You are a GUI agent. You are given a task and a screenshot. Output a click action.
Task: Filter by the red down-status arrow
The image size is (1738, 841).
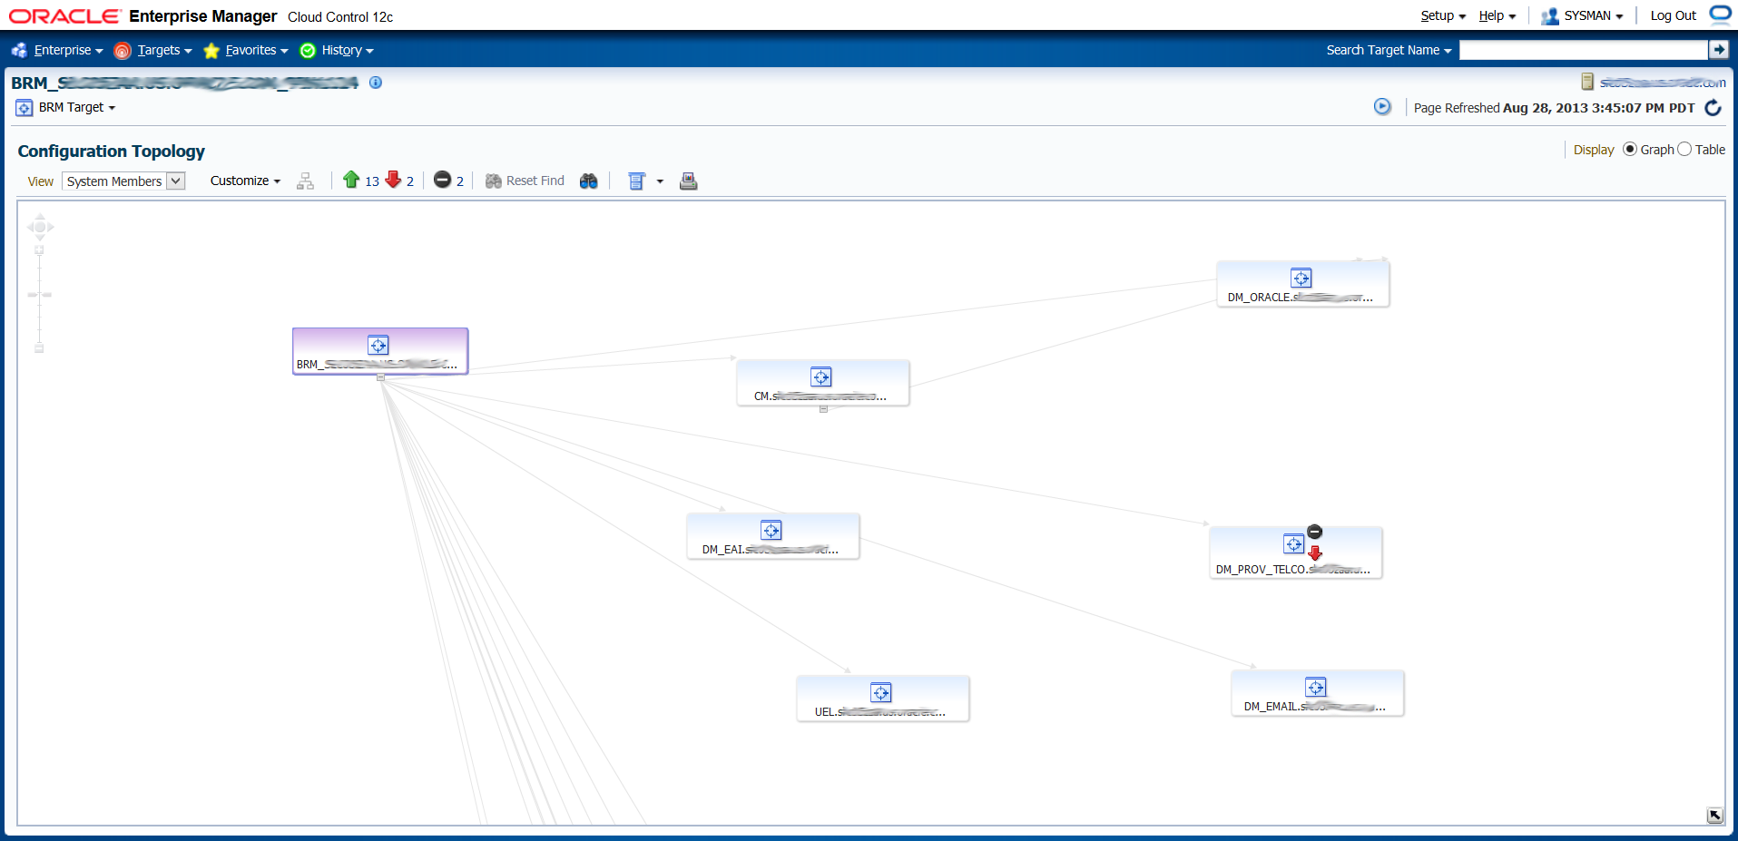click(x=393, y=180)
